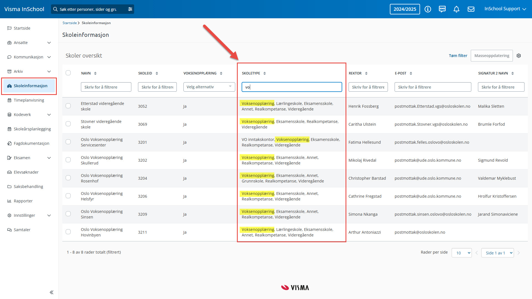Focus the E-POST filter input
This screenshot has height=299, width=532.
pyautogui.click(x=433, y=87)
